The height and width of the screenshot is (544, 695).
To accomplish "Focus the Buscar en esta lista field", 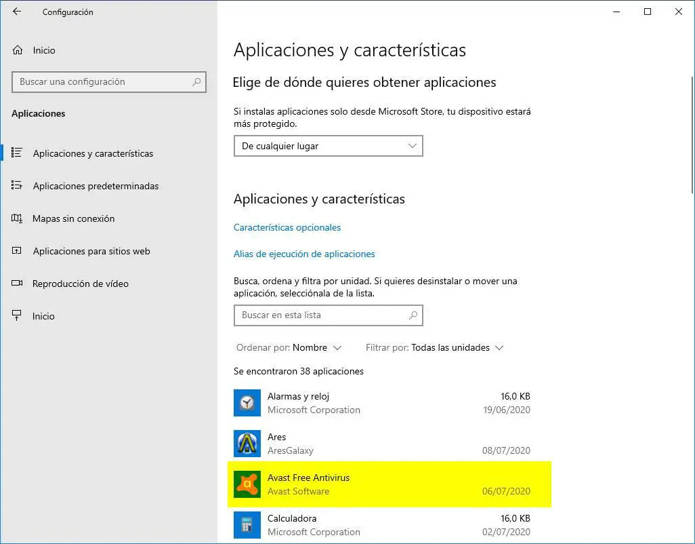I will [x=328, y=315].
